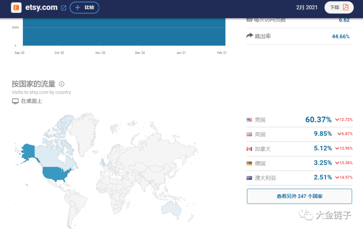Click the 2.51% traffic share value

(x=323, y=177)
